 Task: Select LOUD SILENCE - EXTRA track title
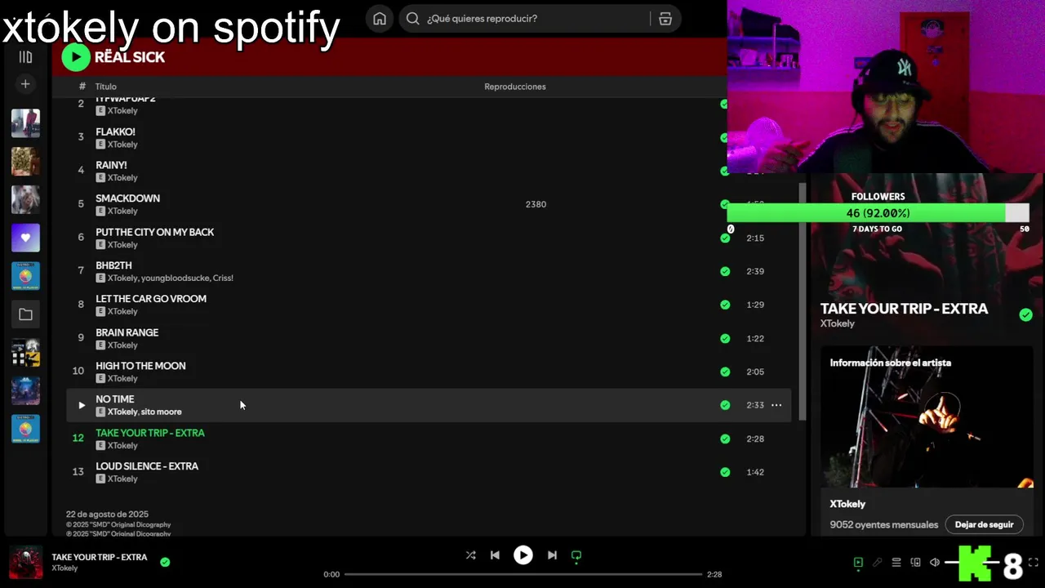(147, 466)
